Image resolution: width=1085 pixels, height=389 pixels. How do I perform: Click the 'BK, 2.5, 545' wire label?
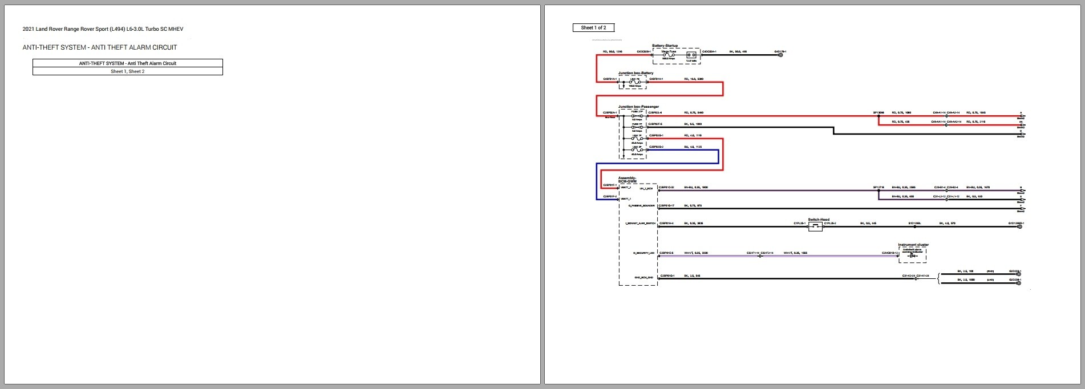692,275
